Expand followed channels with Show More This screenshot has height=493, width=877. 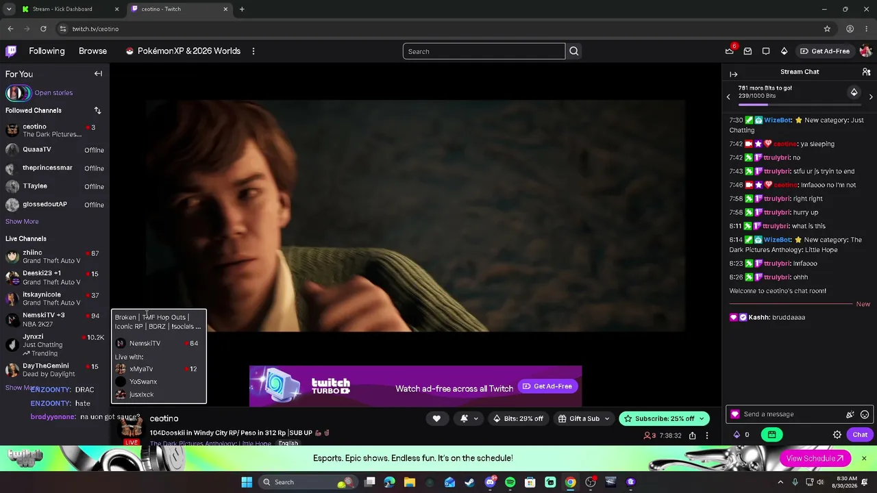coord(22,222)
